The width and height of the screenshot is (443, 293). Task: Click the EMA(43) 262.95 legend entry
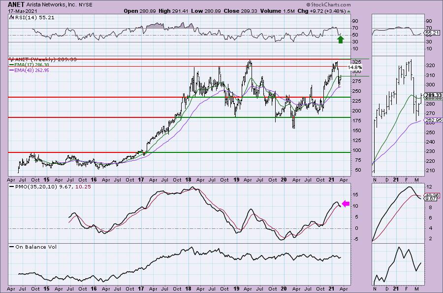tap(29, 70)
